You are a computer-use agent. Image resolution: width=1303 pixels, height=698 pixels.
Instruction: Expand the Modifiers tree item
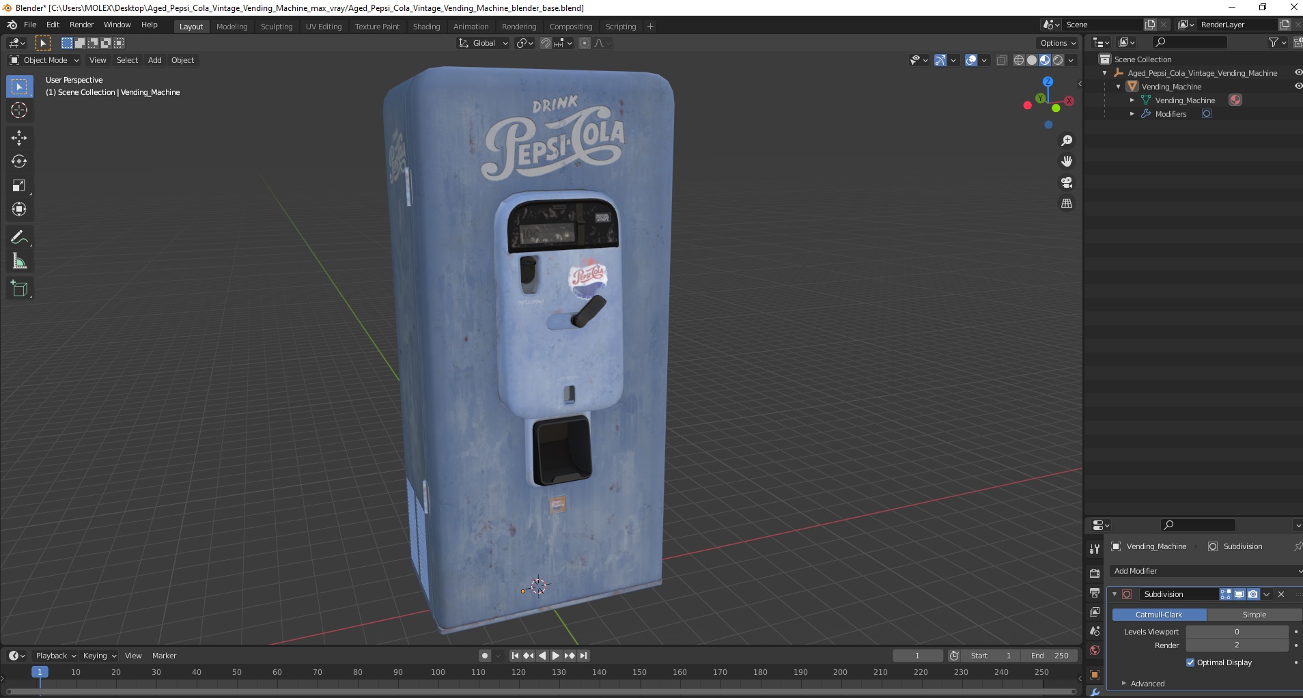click(1132, 114)
